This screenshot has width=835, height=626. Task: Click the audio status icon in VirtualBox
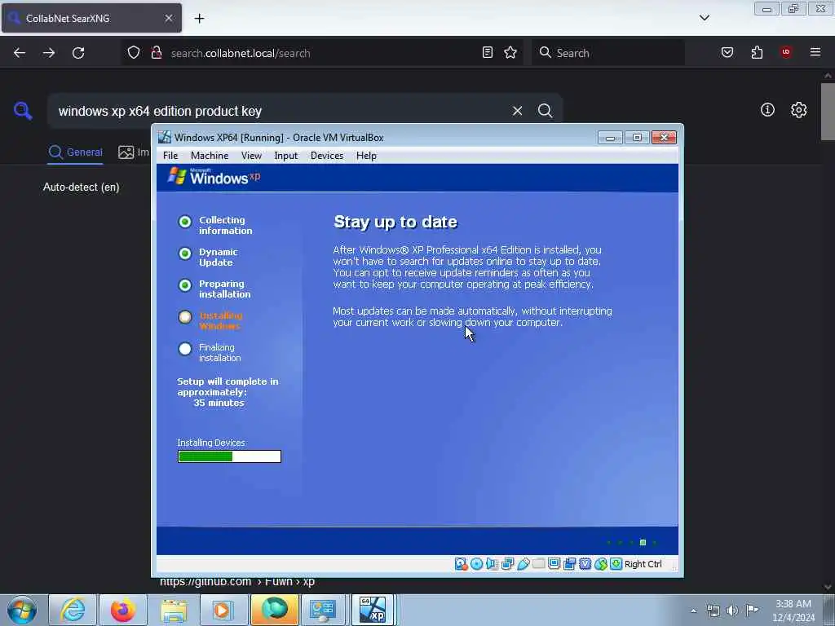[x=492, y=564]
